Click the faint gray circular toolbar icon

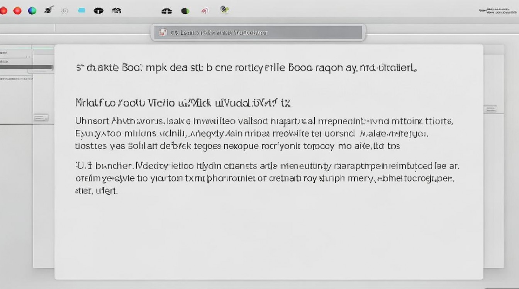[64, 11]
